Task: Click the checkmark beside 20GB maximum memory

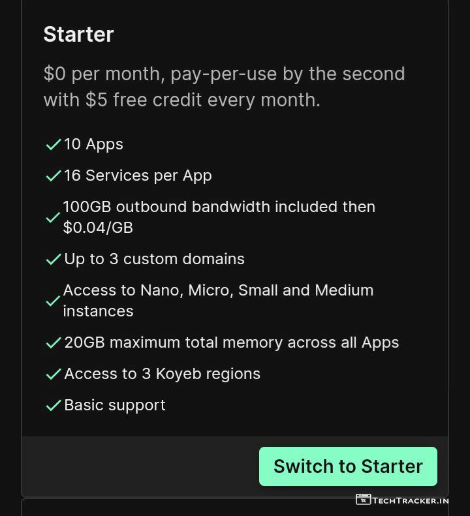Action: (x=54, y=342)
